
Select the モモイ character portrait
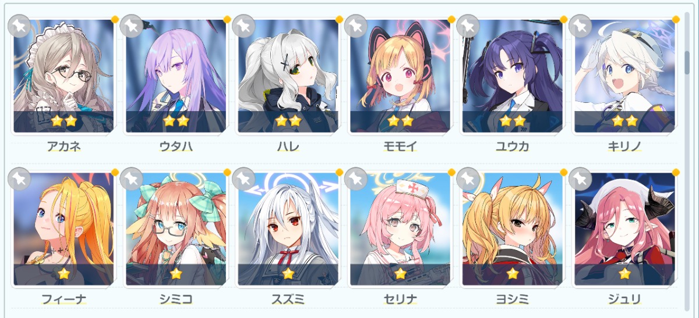400,76
